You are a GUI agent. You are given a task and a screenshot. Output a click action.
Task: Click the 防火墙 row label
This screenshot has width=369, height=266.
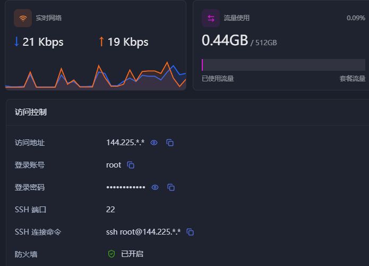click(26, 254)
